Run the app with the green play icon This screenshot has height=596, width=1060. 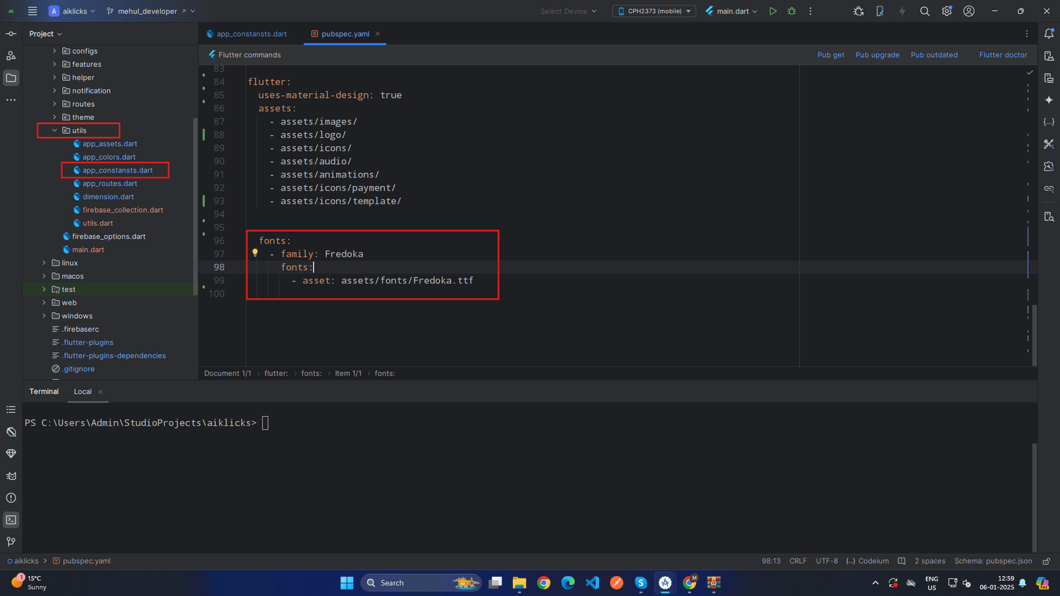pos(772,11)
